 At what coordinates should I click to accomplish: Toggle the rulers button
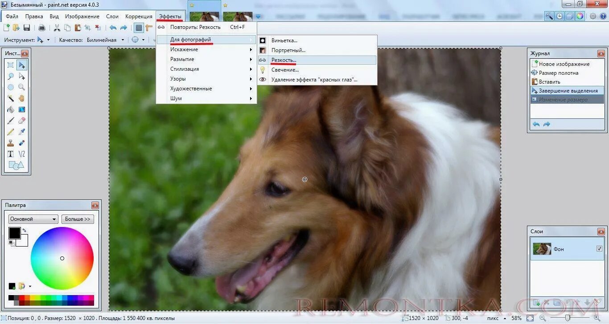pyautogui.click(x=149, y=28)
